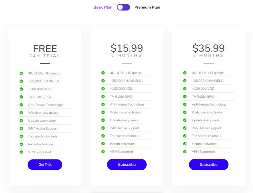The image size is (253, 193).
Task: Click the check icon for 24/7 Active Support in the $35.99 card
Action: (x=185, y=128)
